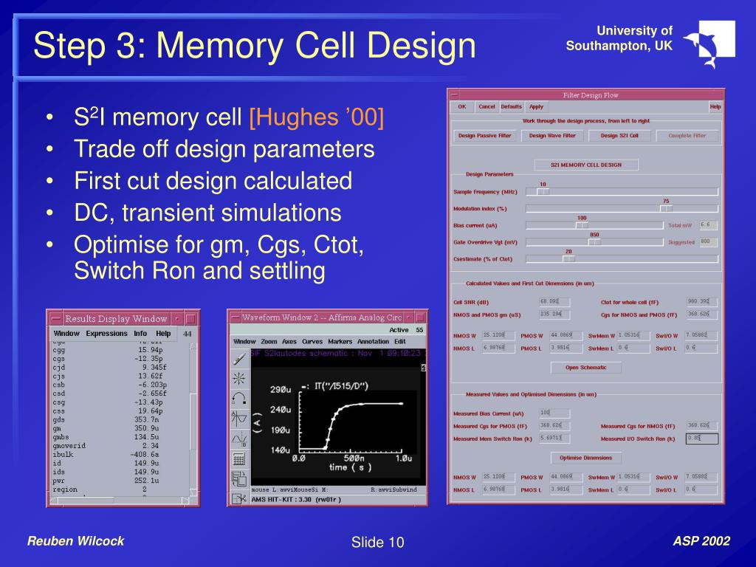Click the parabola-with-axis icon in Waveform toolbar
756x567 pixels.
238,418
